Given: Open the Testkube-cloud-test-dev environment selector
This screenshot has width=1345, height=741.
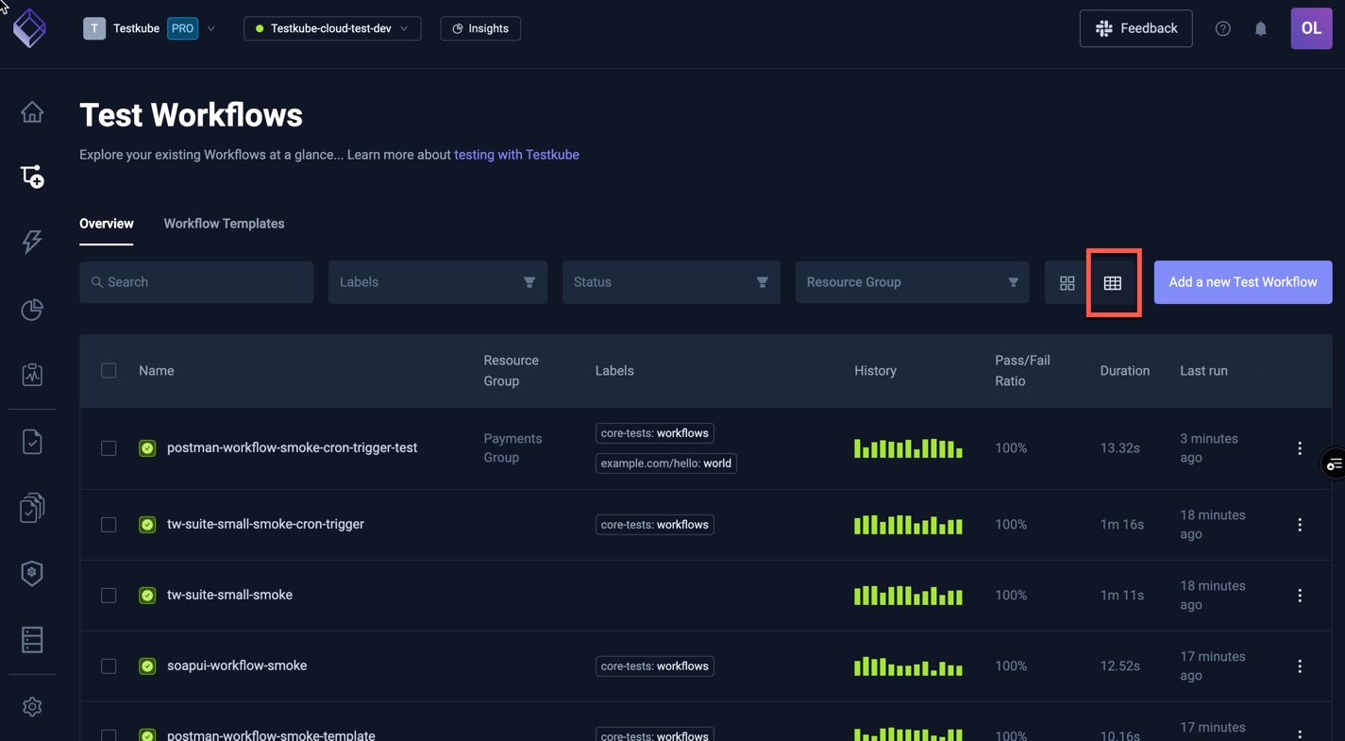Looking at the screenshot, I should 332,28.
